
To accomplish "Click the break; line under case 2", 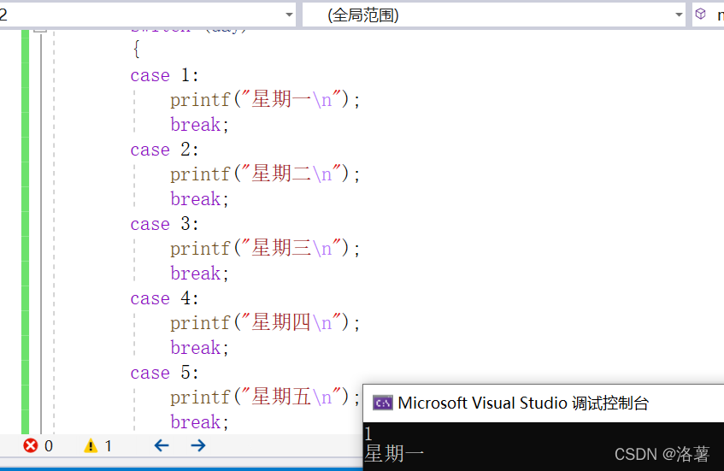I will tap(199, 199).
